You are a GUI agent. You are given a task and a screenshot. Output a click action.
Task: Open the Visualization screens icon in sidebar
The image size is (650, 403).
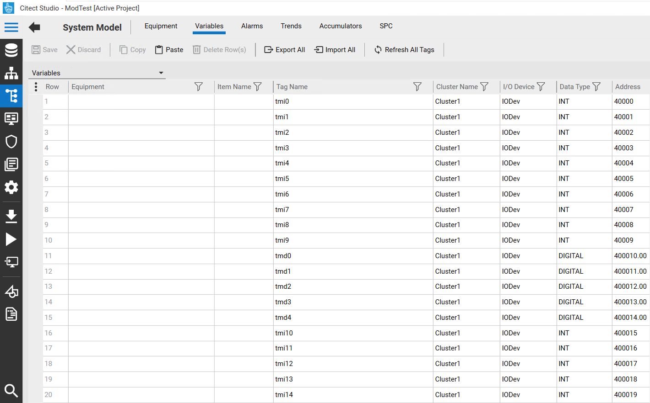tap(11, 118)
